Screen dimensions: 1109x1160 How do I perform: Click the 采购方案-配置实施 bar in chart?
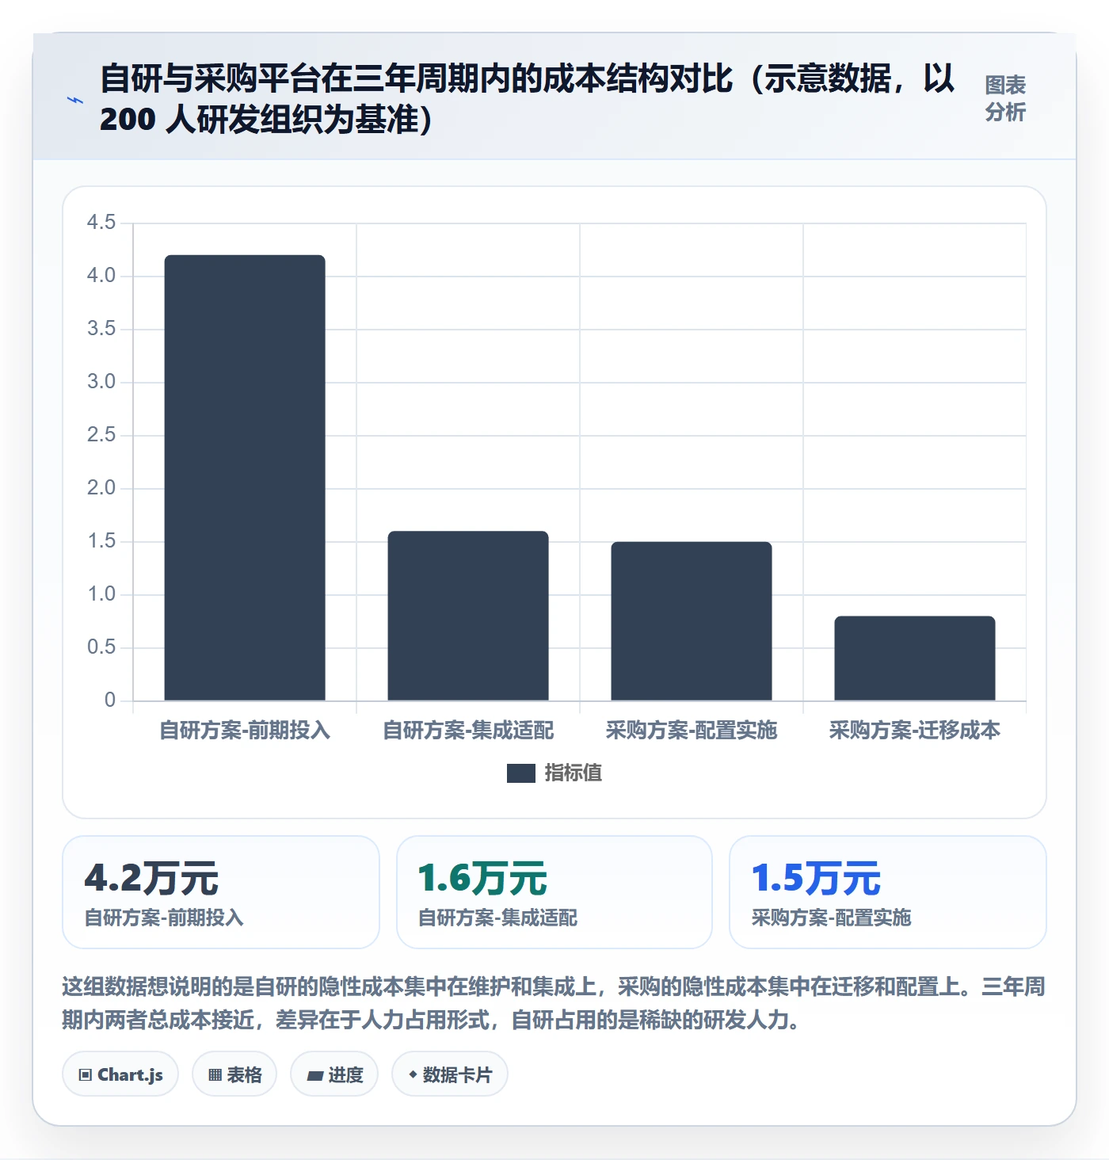pyautogui.click(x=692, y=621)
